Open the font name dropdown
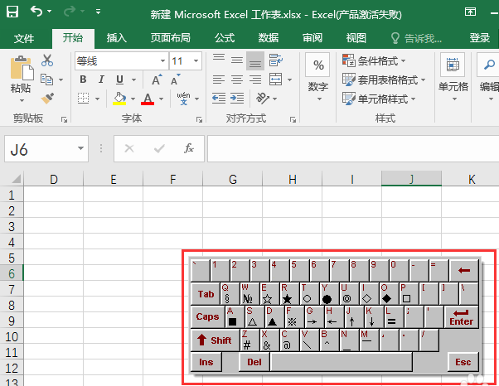The width and height of the screenshot is (499, 386). click(x=162, y=61)
